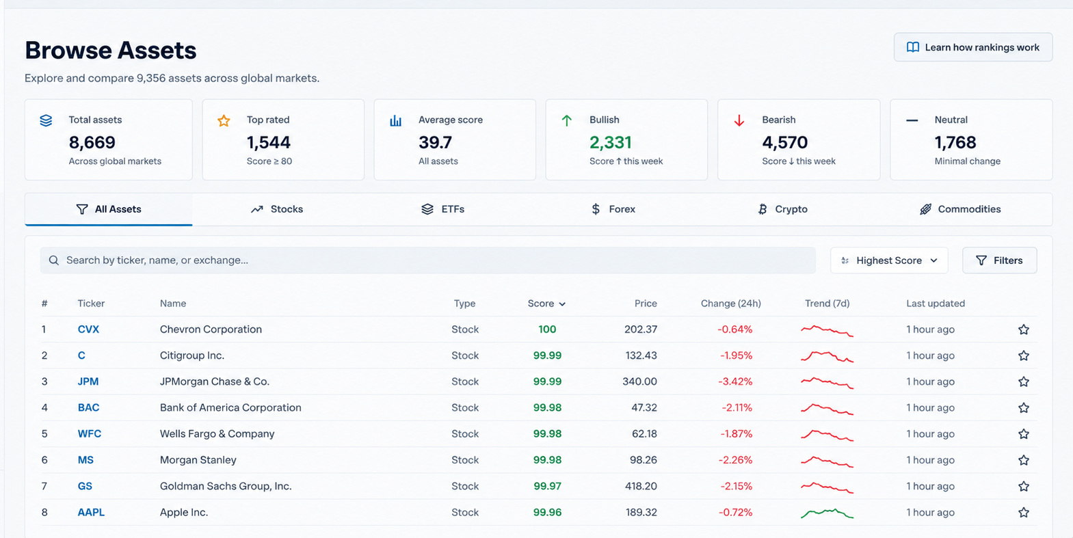Open the BAC ticker link

[x=88, y=408]
